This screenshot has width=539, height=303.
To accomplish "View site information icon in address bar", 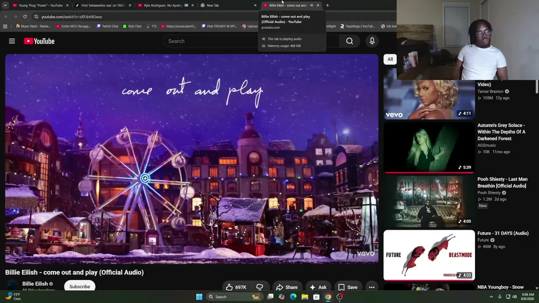I will tap(36, 17).
